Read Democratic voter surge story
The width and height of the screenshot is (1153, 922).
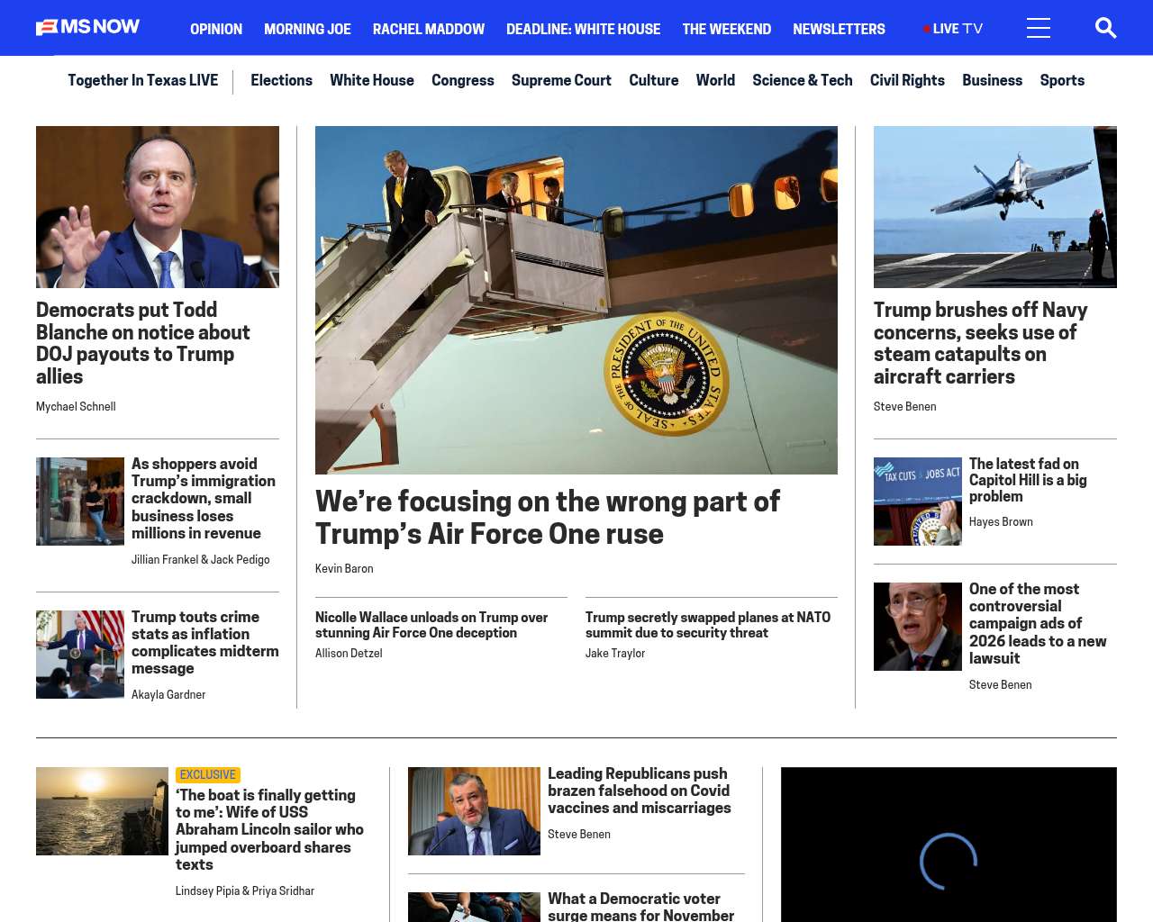click(641, 906)
